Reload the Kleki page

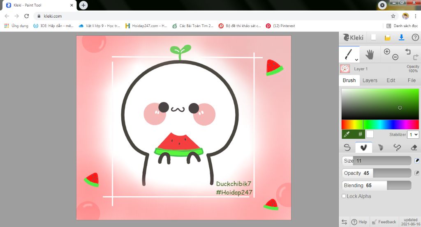pyautogui.click(x=27, y=16)
